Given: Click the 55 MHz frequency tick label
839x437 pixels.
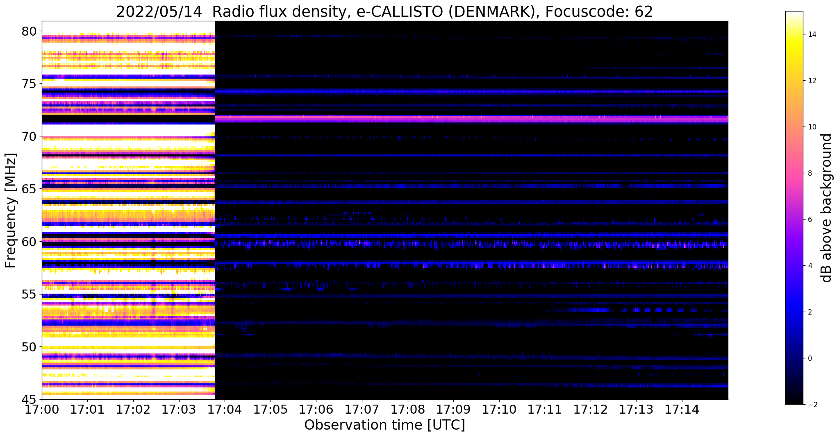Looking at the screenshot, I should (30, 294).
